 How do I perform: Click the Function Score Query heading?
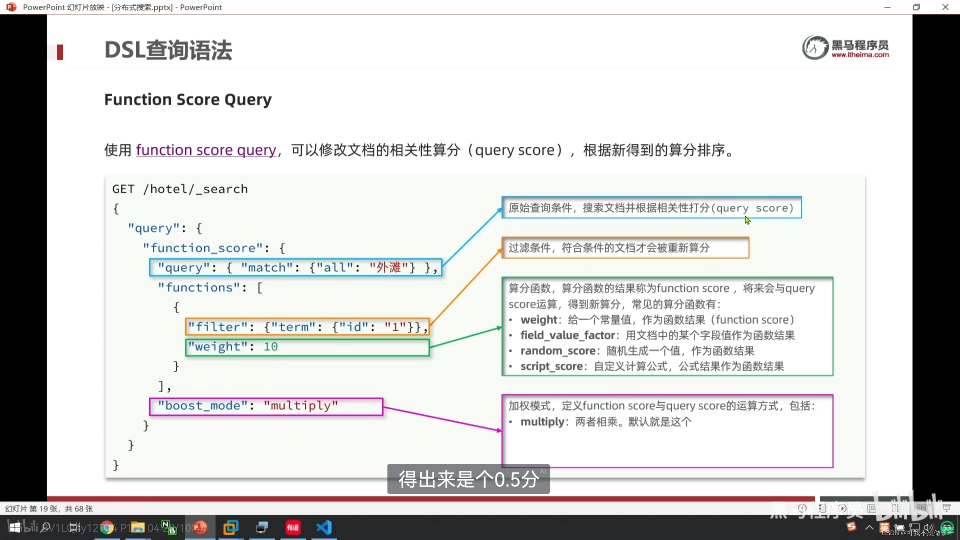coord(188,99)
